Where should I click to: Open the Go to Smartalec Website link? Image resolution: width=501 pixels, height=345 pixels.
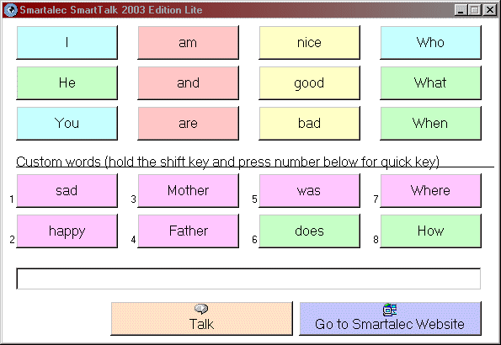[x=390, y=319]
